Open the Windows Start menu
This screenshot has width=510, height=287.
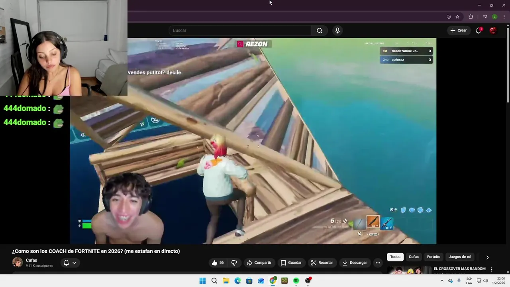pos(202,281)
